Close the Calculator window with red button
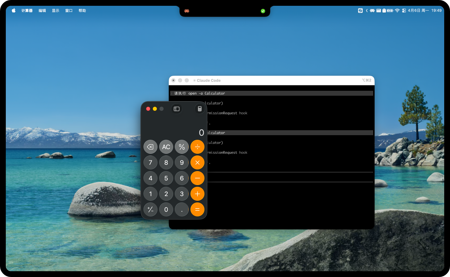The image size is (450, 277). click(148, 109)
